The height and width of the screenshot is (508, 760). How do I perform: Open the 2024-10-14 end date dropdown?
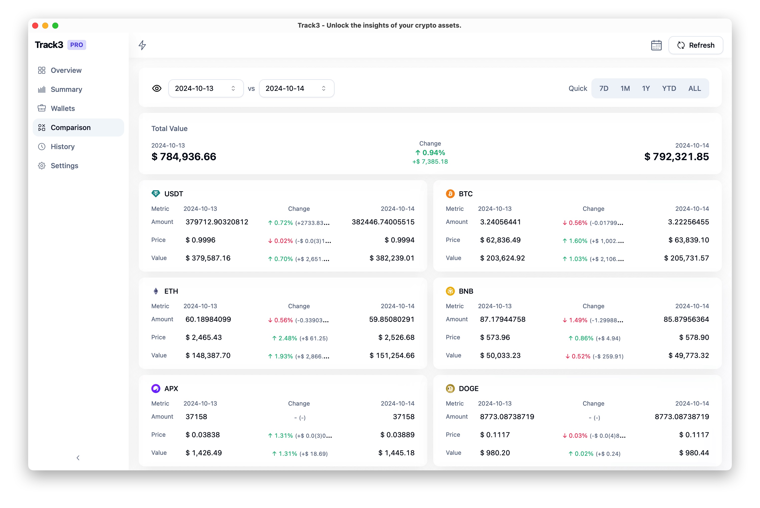click(x=296, y=88)
